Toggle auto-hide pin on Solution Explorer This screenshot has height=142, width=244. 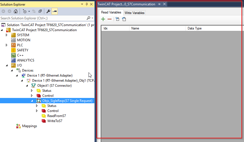point(87,4)
